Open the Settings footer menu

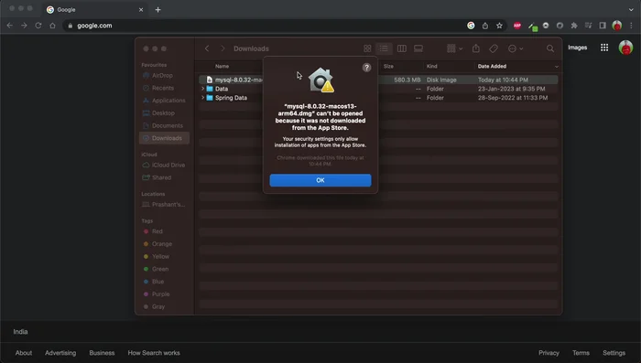(x=614, y=353)
